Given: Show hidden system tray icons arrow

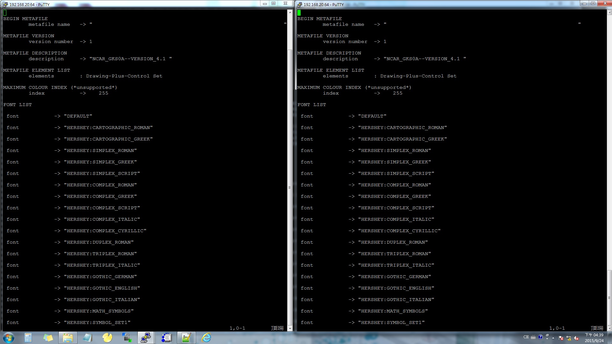Looking at the screenshot, I should [x=553, y=338].
